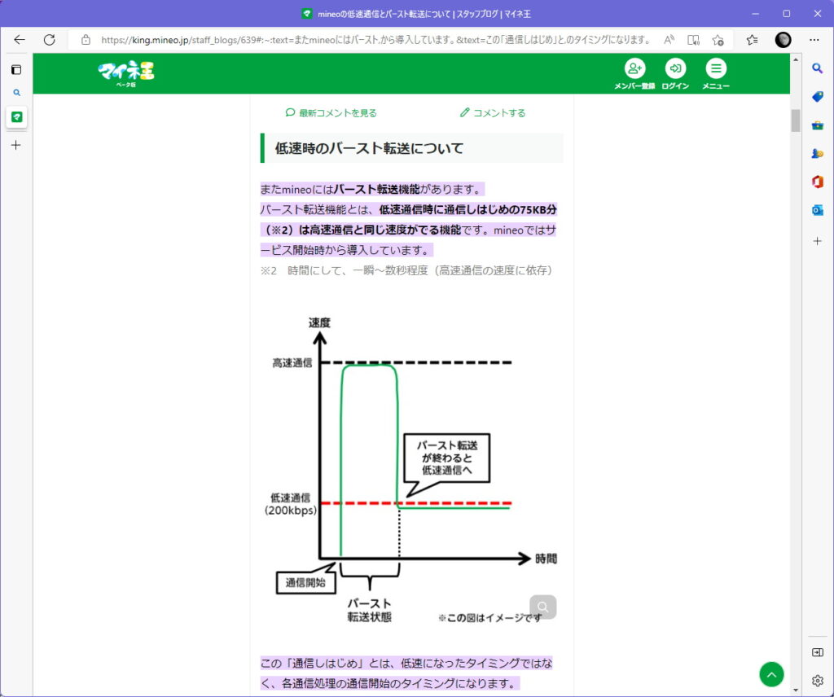Click メンバー登録 icon in header
This screenshot has width=834, height=697.
click(634, 73)
